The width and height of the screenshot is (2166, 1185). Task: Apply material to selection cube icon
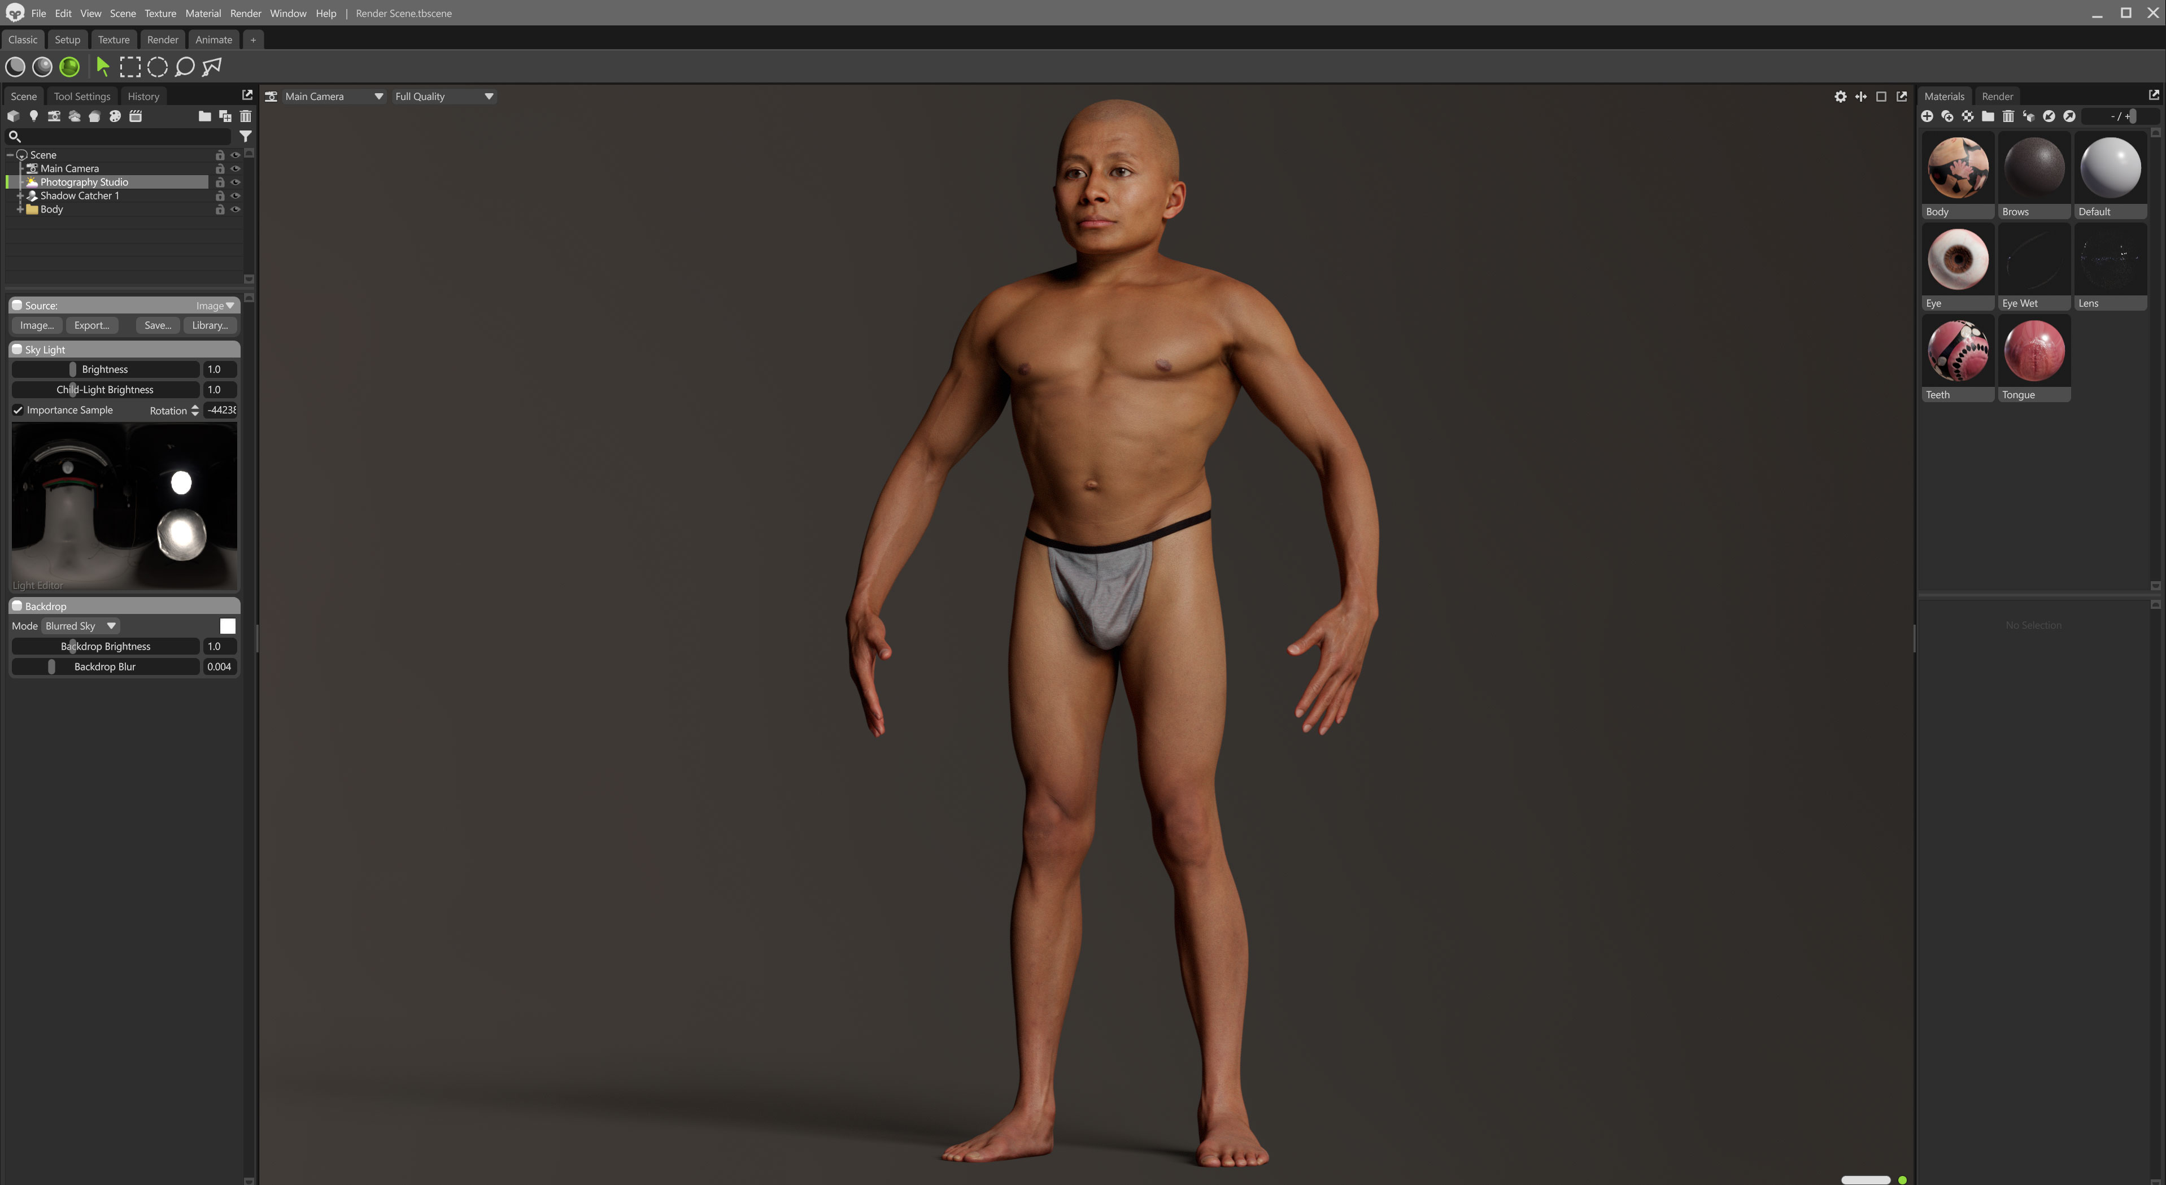pos(2028,116)
